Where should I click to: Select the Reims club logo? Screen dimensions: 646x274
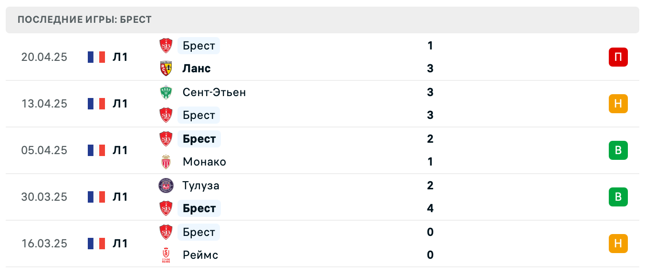coord(167,254)
